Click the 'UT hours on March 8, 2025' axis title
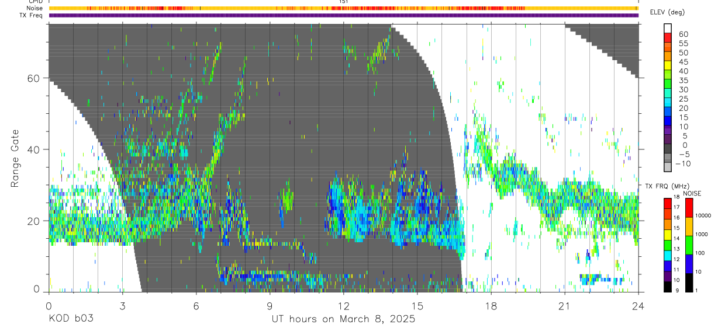Image resolution: width=718 pixels, height=331 pixels. (x=343, y=319)
